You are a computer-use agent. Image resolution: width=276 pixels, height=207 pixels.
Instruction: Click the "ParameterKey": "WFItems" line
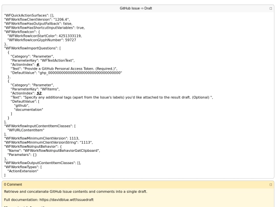pyautogui.click(x=35, y=89)
